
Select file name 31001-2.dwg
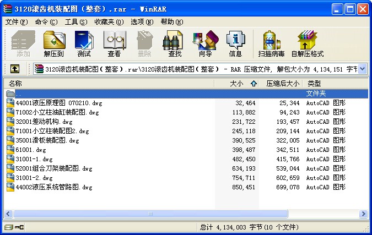tap(34, 178)
